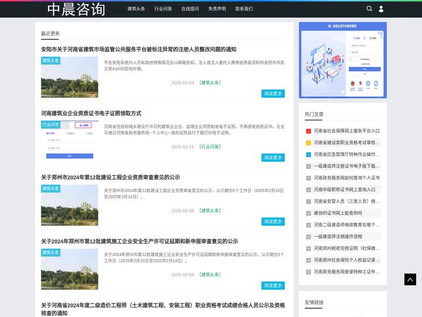This screenshot has width=422, height=317.
Task: Open the 行业问答 navigation menu item
Action: [163, 9]
